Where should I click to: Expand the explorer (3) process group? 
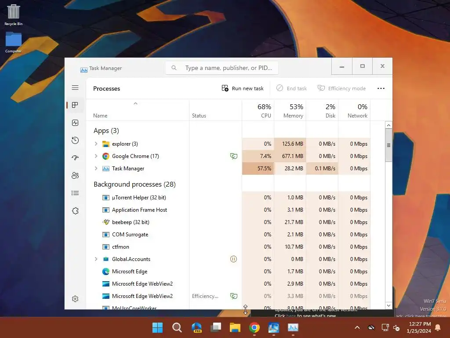96,144
